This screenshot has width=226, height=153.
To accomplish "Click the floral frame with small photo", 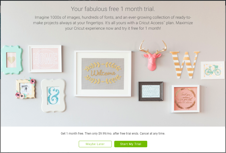I will click(25, 89).
